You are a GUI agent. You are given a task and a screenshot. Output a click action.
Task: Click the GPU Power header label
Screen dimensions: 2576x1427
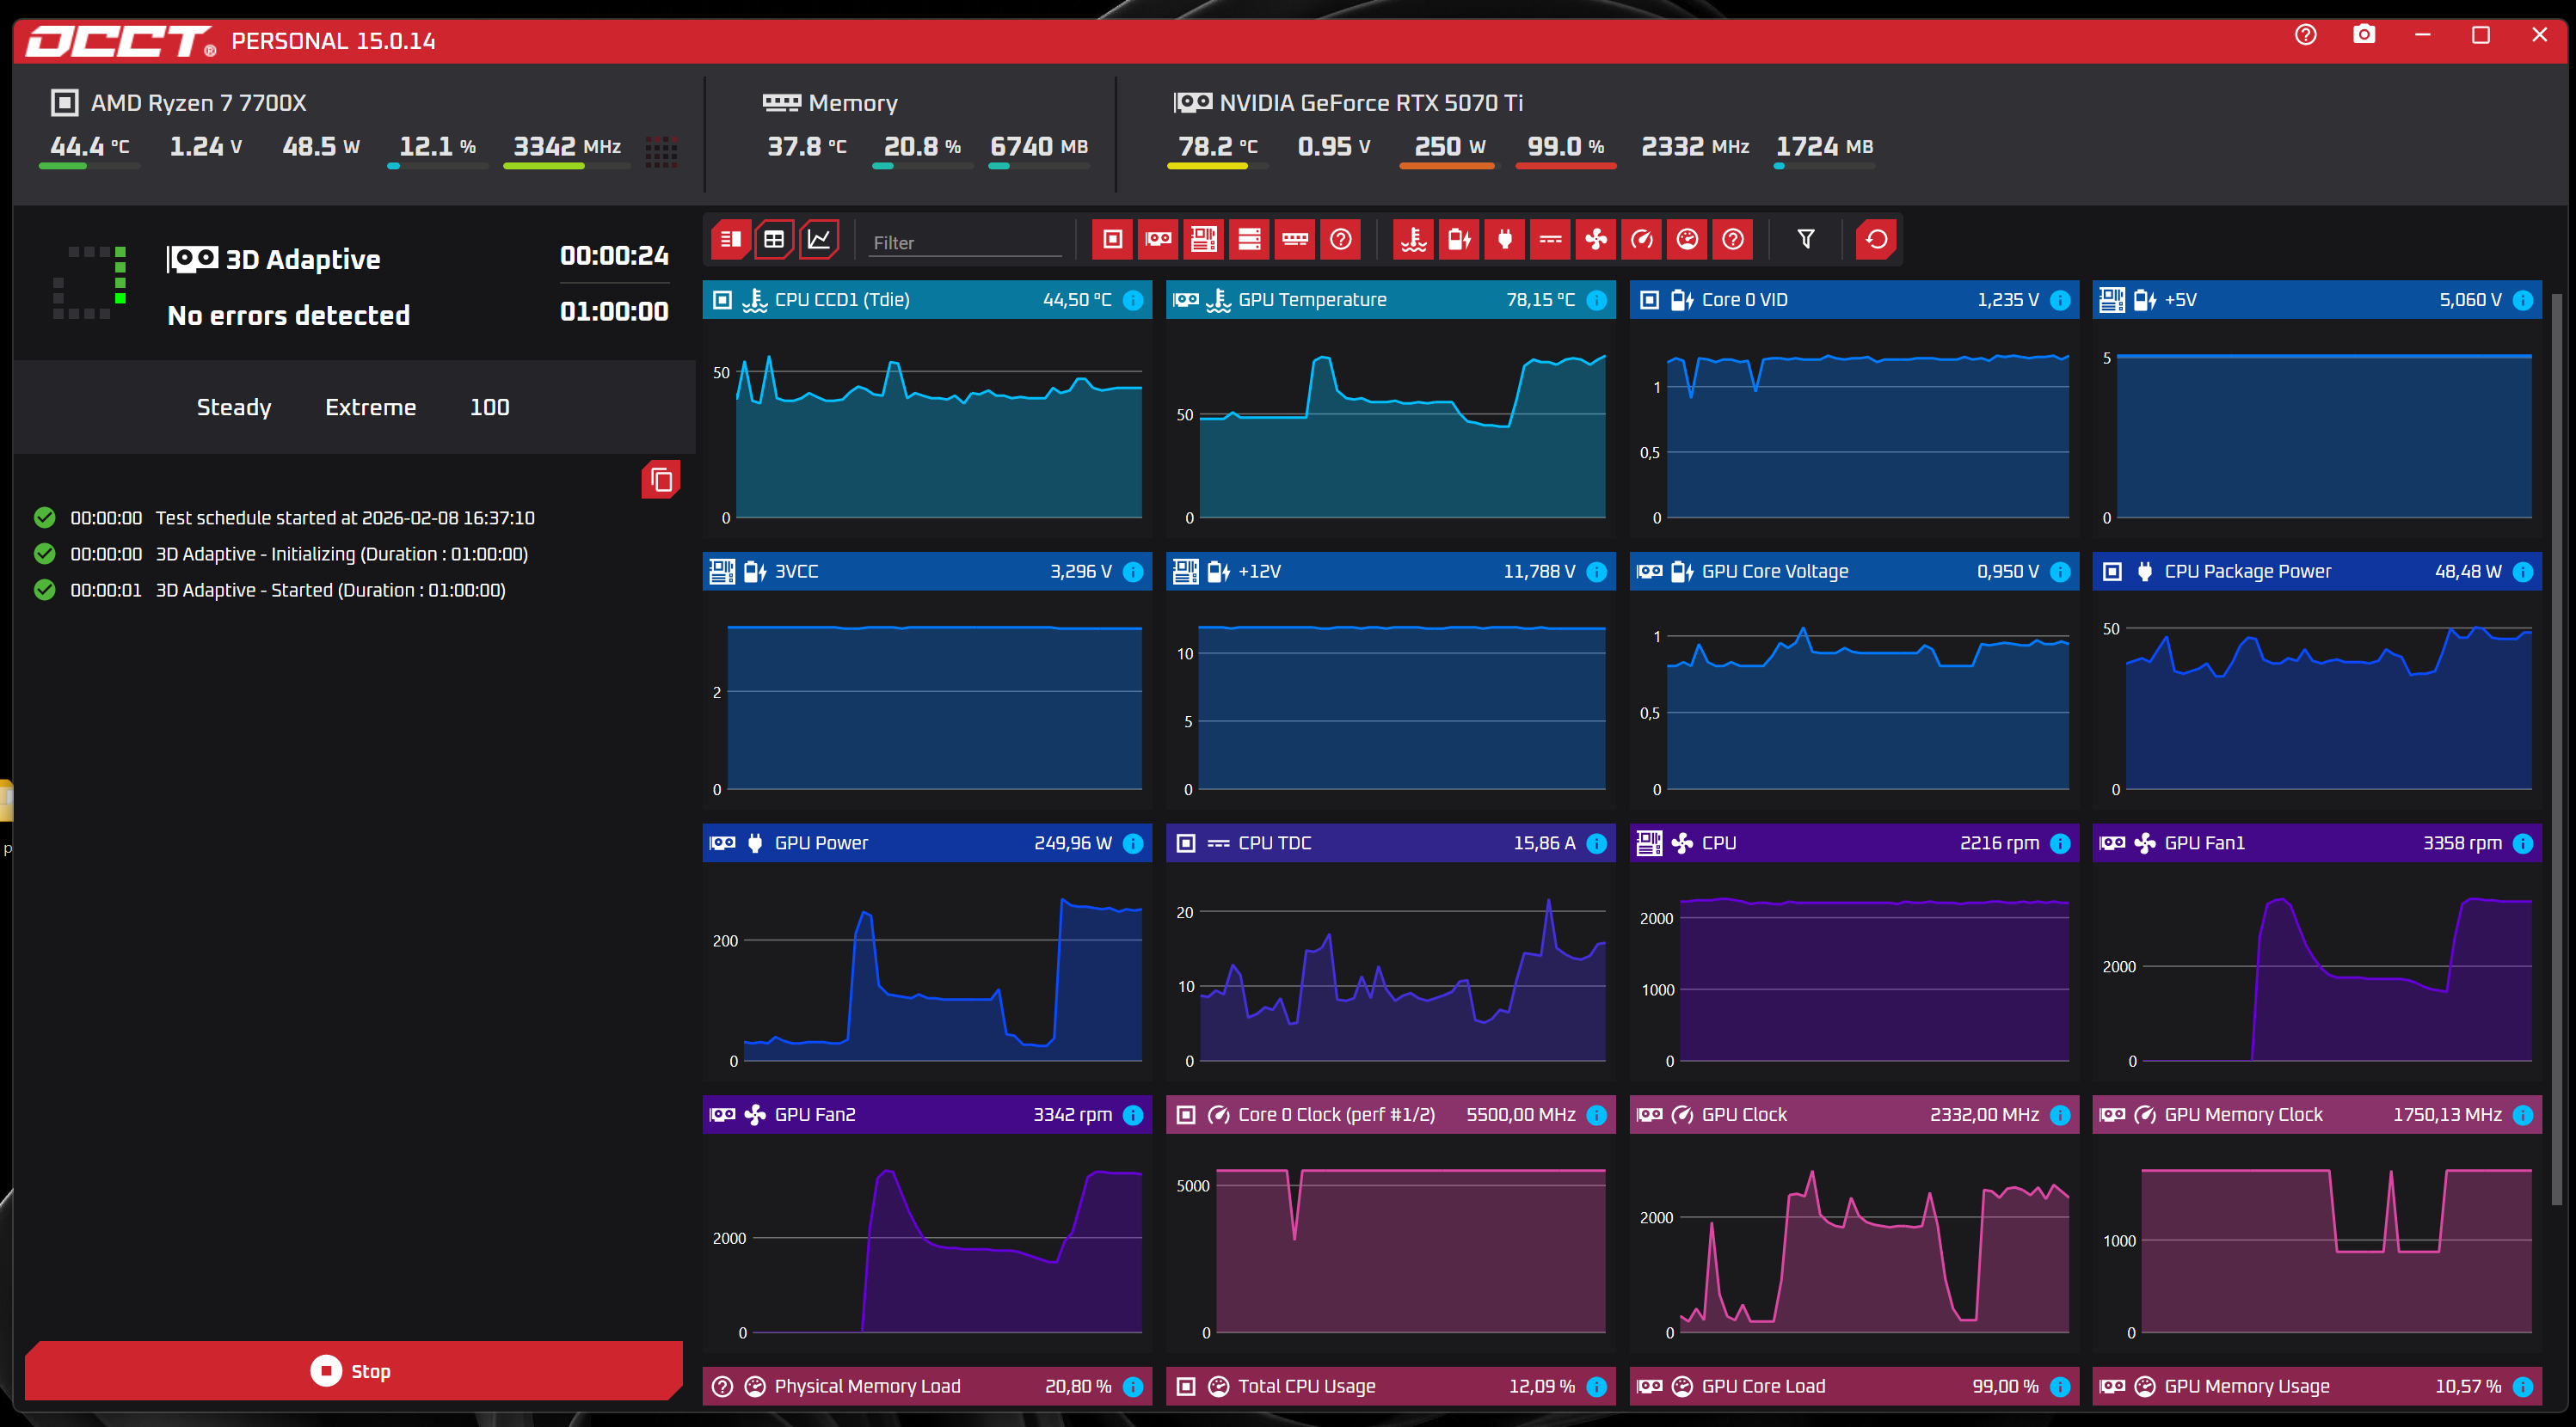821,843
